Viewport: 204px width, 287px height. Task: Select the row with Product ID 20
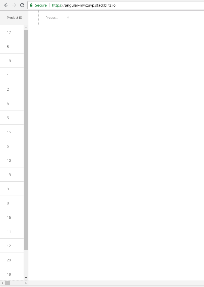(12, 260)
